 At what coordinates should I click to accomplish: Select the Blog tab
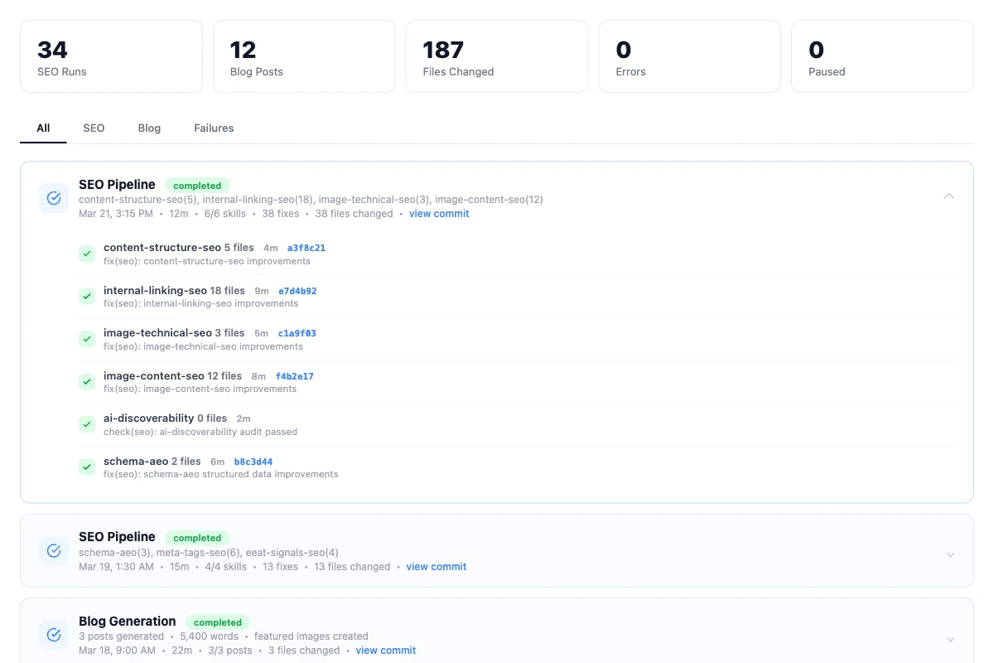pos(149,128)
